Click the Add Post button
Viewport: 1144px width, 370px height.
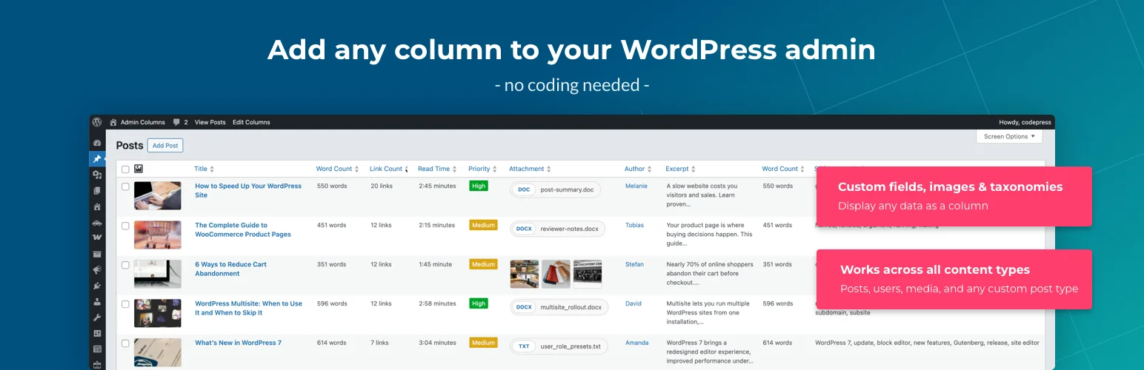coord(165,146)
